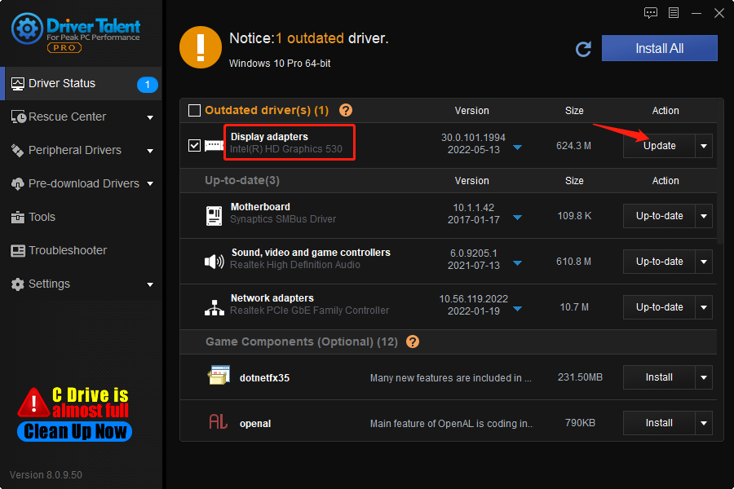
Task: Open dotnetfx35 Install dropdown arrow
Action: 704,377
